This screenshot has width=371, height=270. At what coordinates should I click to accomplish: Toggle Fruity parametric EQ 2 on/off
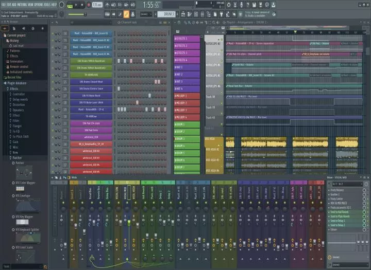pyautogui.click(x=364, y=208)
